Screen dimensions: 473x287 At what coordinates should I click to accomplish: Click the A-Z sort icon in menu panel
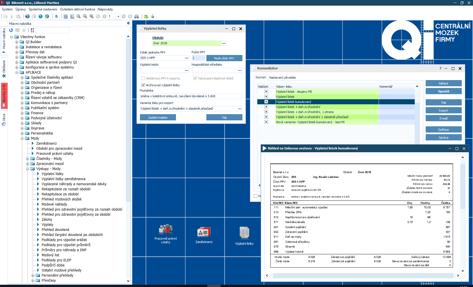click(32, 30)
